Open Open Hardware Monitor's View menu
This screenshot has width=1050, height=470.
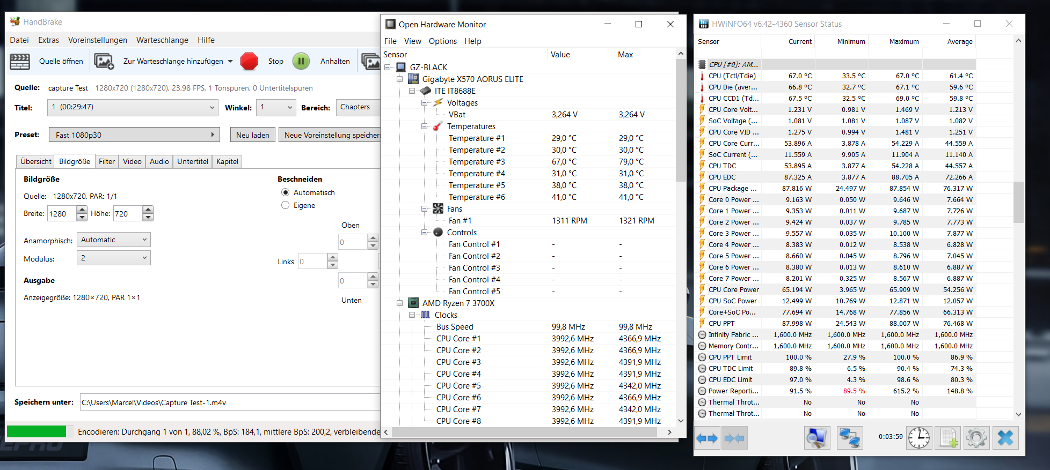[x=413, y=41]
